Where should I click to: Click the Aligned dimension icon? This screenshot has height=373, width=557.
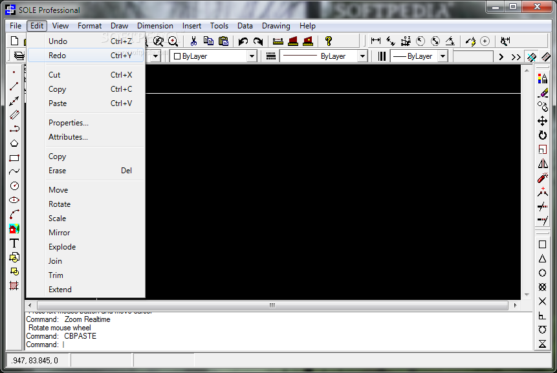pyautogui.click(x=391, y=41)
